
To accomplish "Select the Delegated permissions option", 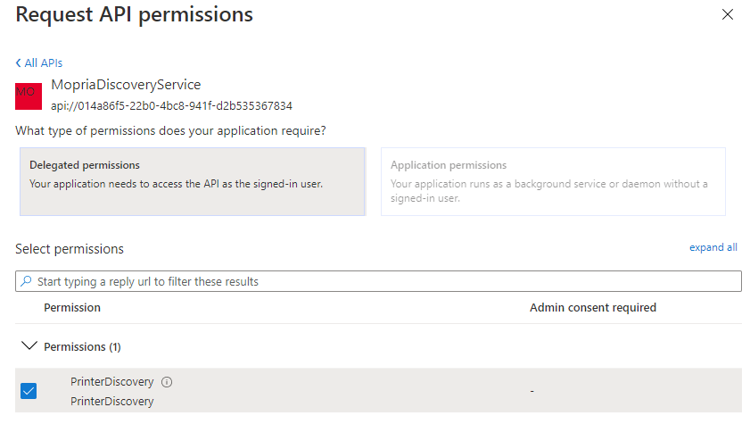I will point(192,181).
